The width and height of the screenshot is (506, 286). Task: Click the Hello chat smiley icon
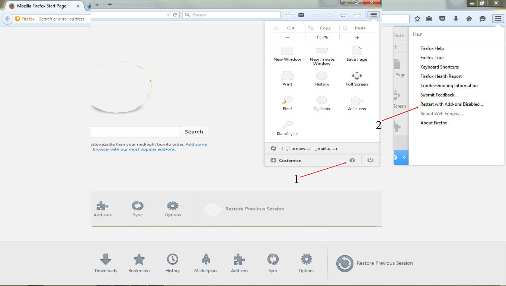coord(483,19)
